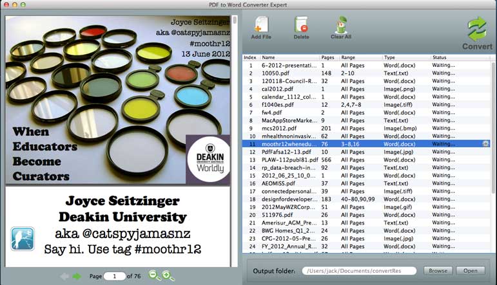
Task: Go to next page with green arrow
Action: coord(77,276)
